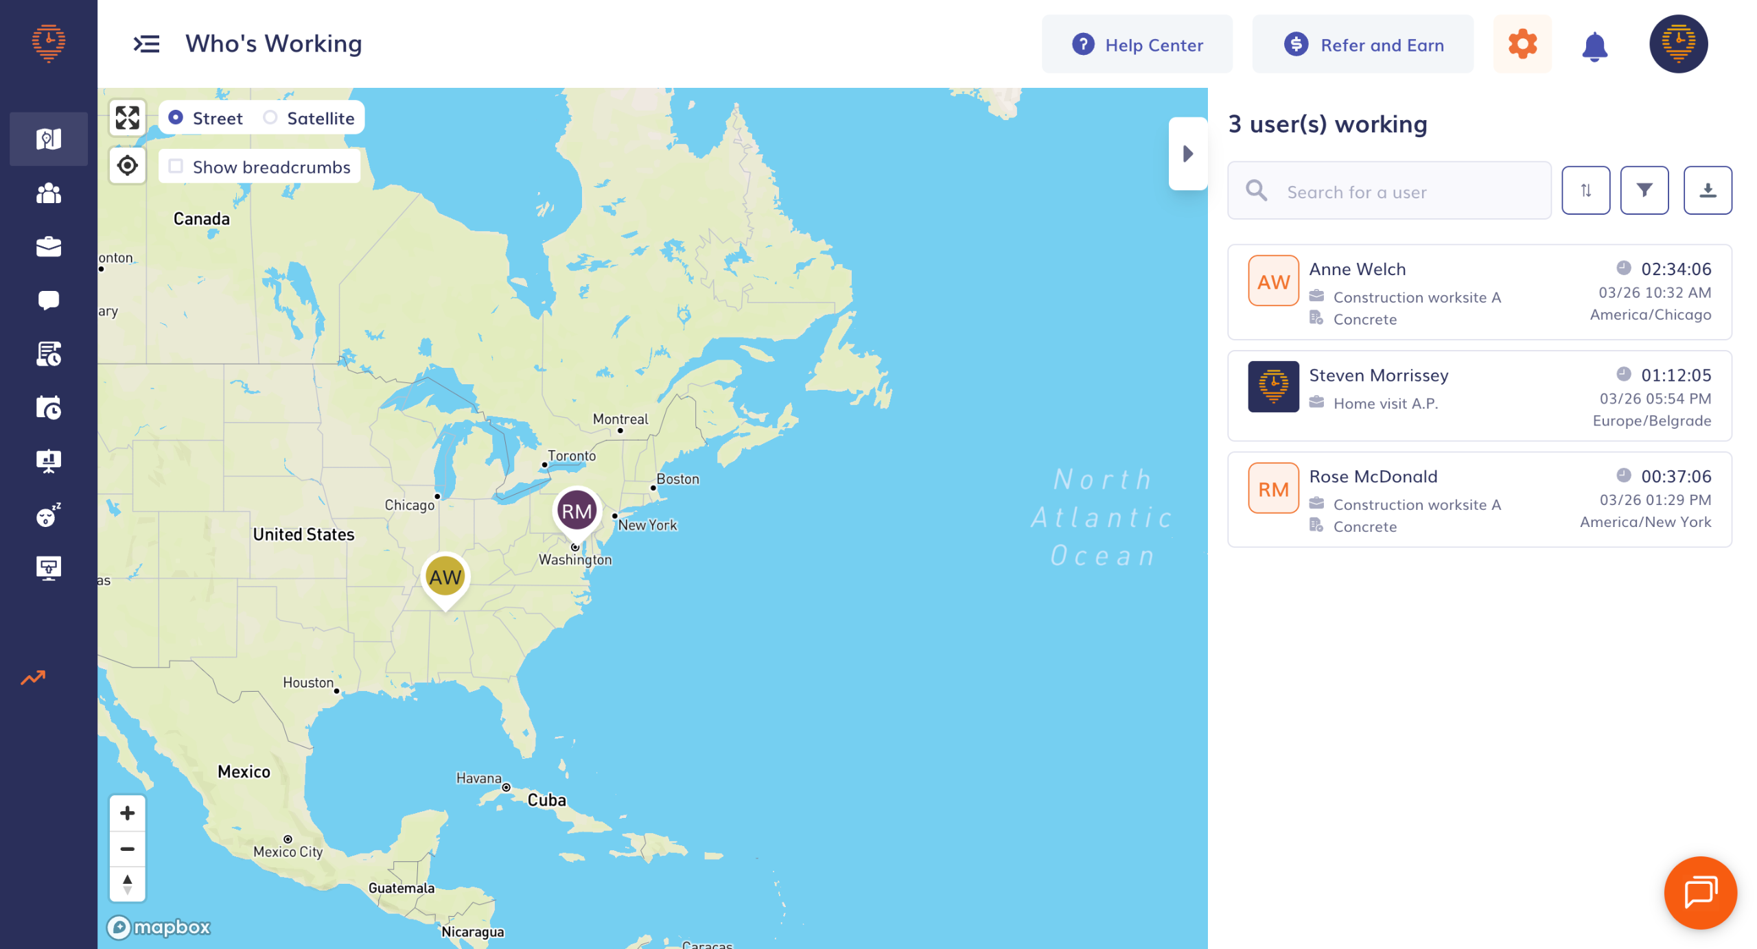The height and width of the screenshot is (949, 1757).
Task: Download the working users list
Action: pyautogui.click(x=1707, y=190)
